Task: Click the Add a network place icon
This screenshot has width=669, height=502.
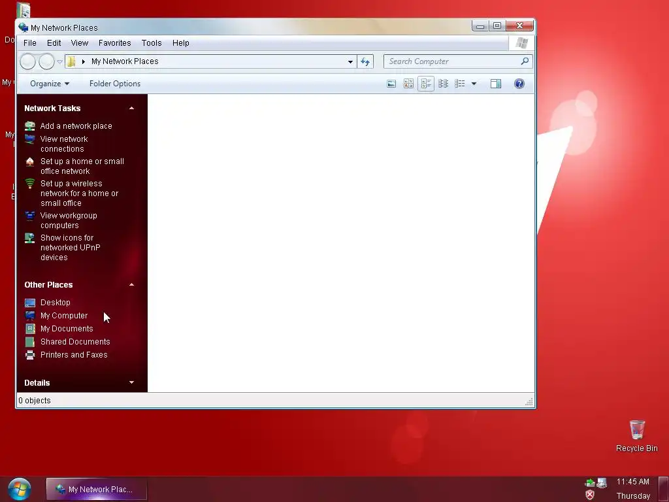Action: (x=30, y=126)
